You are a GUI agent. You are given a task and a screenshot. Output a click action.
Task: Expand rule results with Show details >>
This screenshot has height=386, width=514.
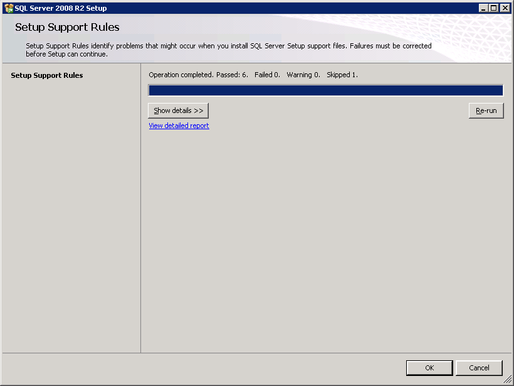178,110
